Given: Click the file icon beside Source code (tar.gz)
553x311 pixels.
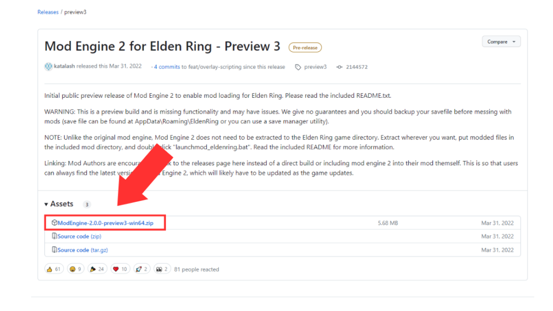Looking at the screenshot, I should coord(55,249).
